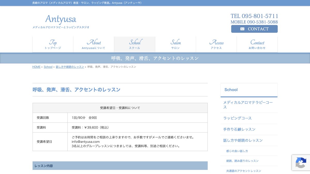Click the School breadcrumb link

point(48,67)
